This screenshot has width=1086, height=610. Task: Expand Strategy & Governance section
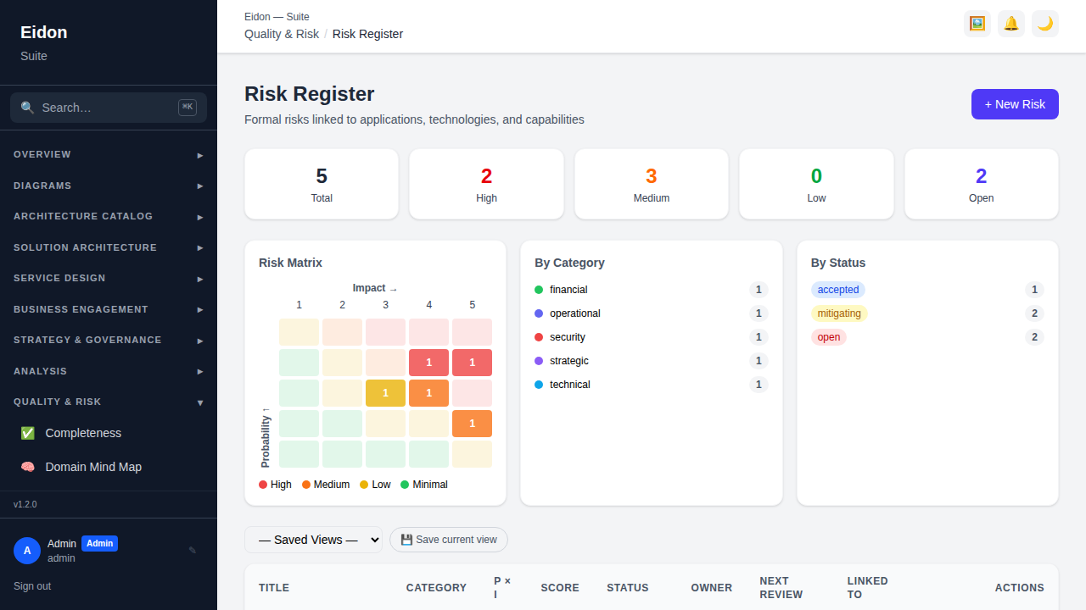[x=109, y=340]
